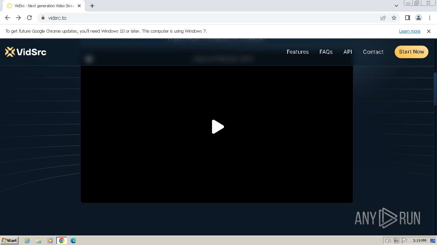
Task: Open Windows Explorer folder from taskbar
Action: click(39, 241)
